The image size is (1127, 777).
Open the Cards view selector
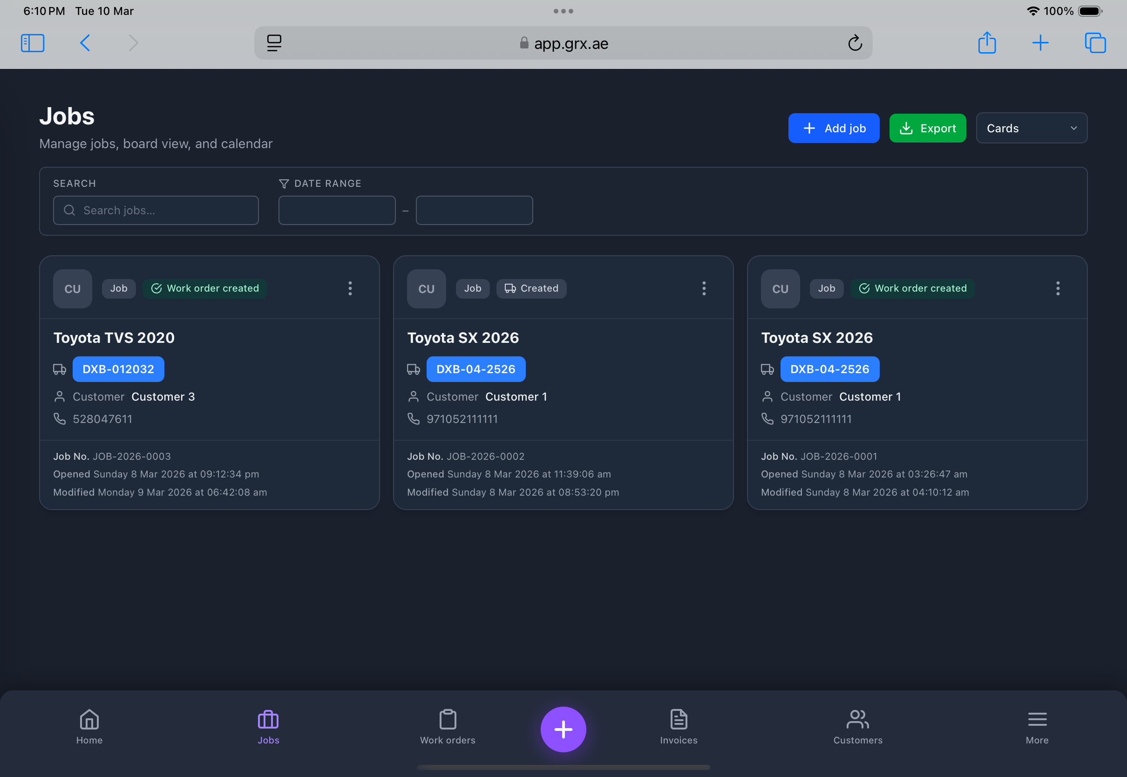[1031, 128]
